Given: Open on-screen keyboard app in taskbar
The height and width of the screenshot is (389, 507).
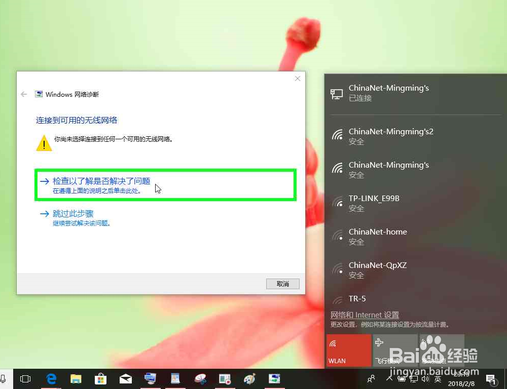Looking at the screenshot, I should (x=151, y=379).
